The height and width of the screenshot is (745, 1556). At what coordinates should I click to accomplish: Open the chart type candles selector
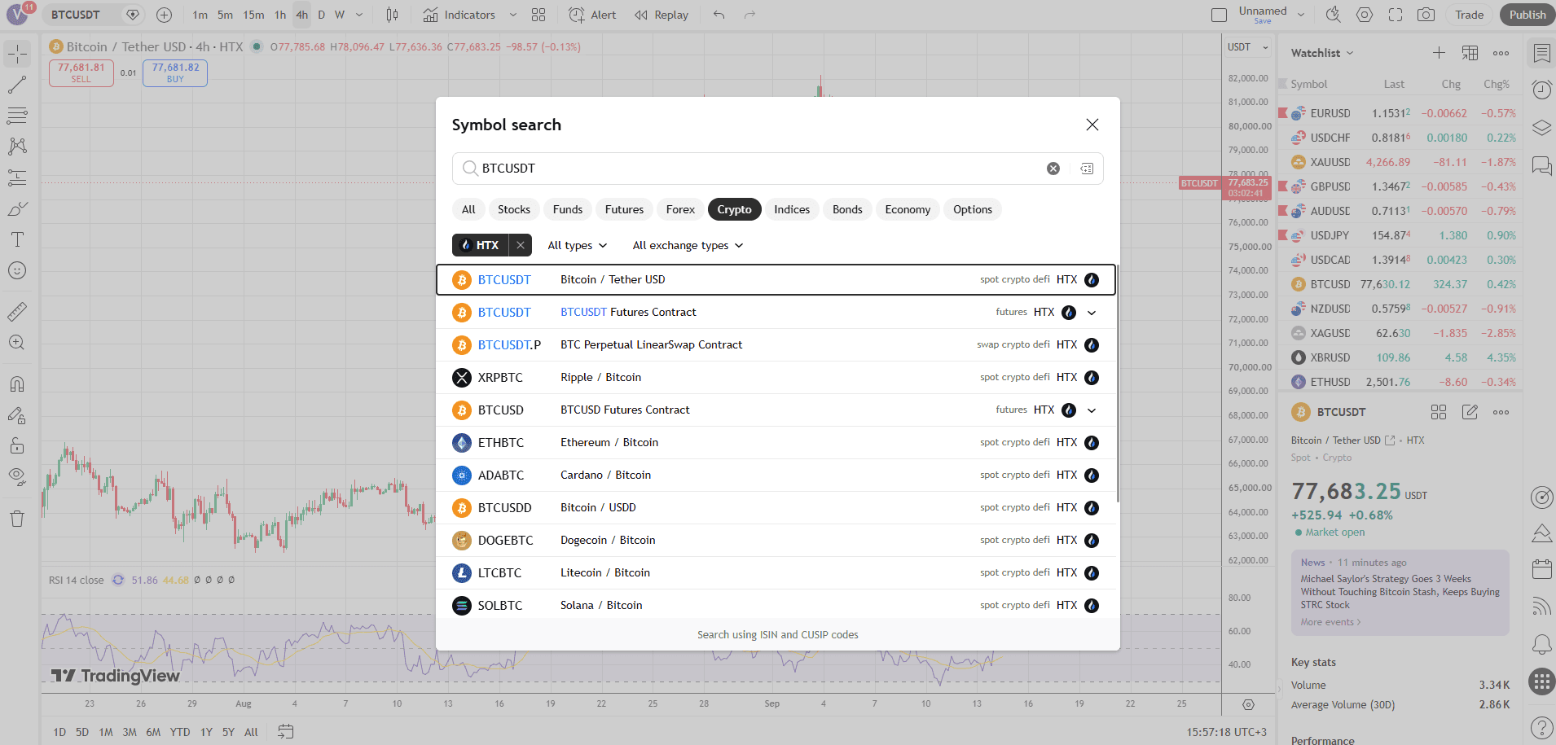(x=392, y=15)
